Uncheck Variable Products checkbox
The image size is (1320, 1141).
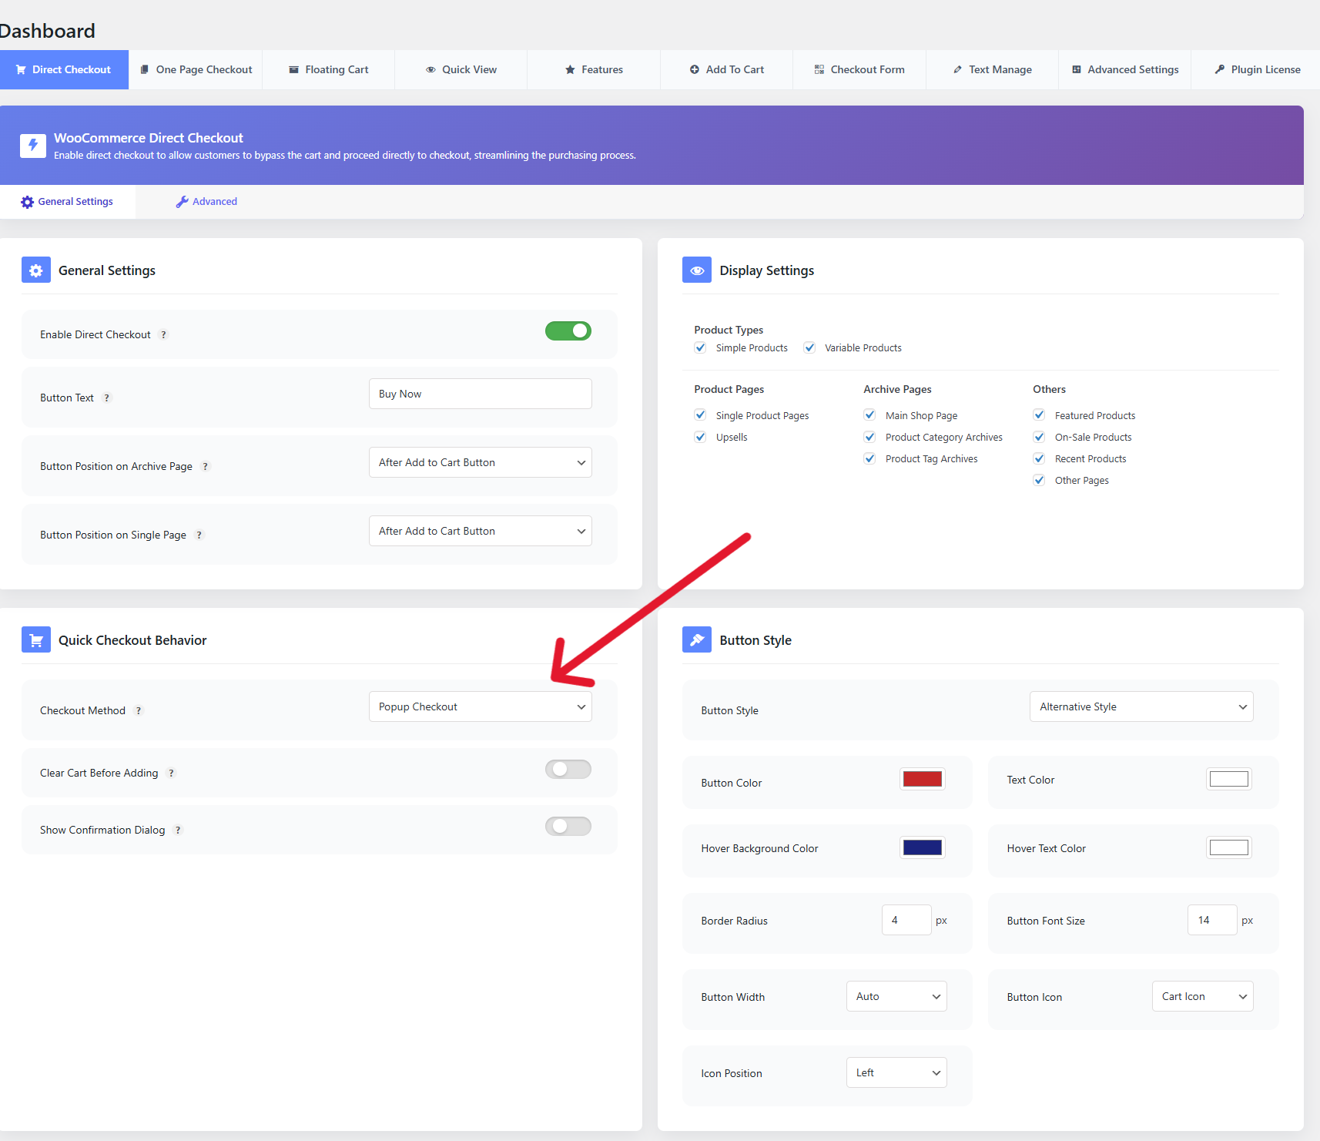coord(809,347)
